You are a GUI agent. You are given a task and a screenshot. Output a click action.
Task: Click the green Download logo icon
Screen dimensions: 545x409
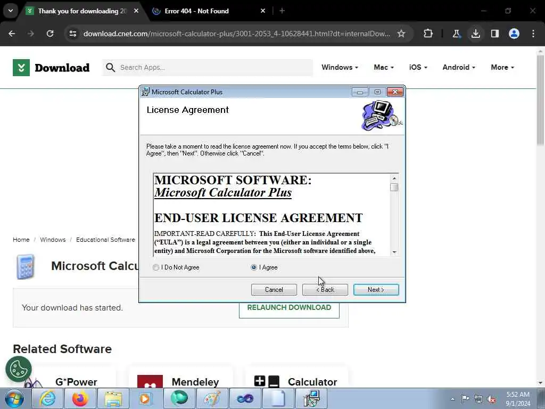click(21, 68)
